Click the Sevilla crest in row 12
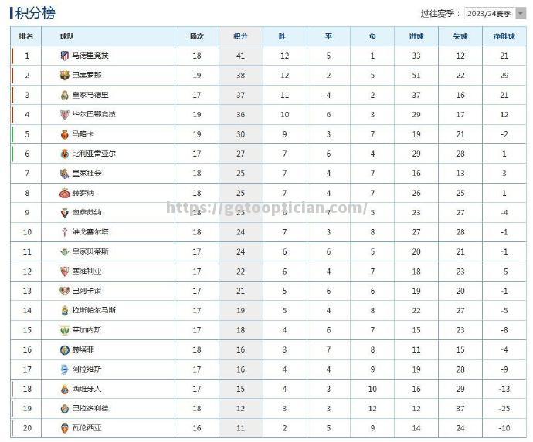Screen dimensions: 533x442 [65, 272]
